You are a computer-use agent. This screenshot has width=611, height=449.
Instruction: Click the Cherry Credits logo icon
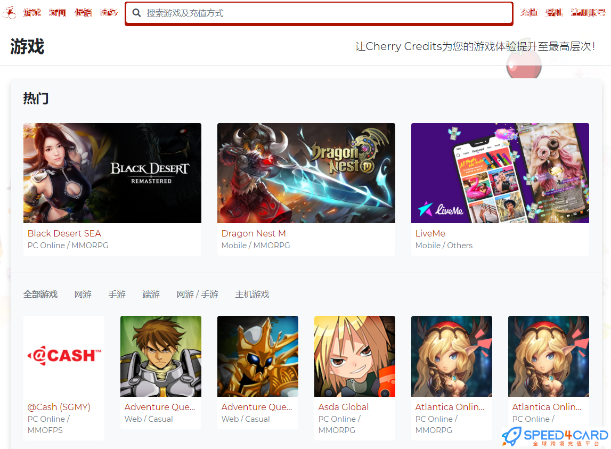pyautogui.click(x=10, y=13)
